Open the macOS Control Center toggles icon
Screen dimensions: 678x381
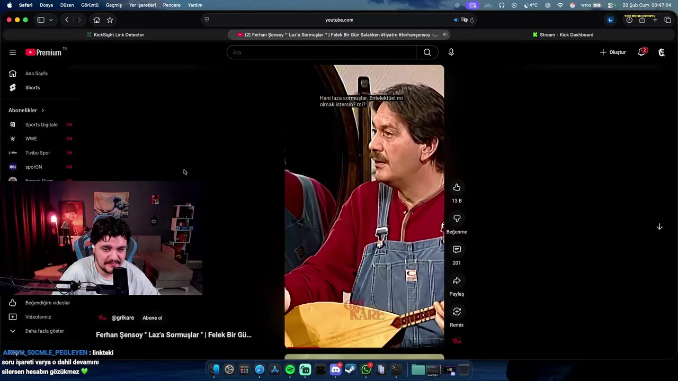(611, 5)
